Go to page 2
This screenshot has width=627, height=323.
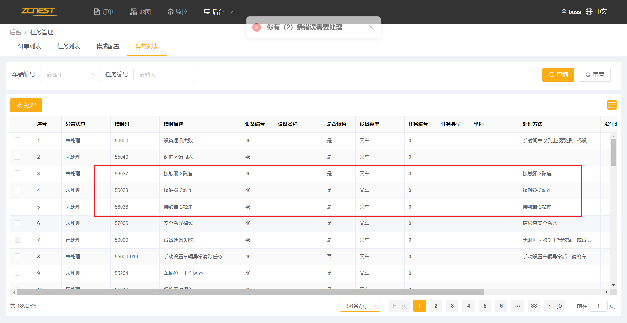(x=436, y=306)
